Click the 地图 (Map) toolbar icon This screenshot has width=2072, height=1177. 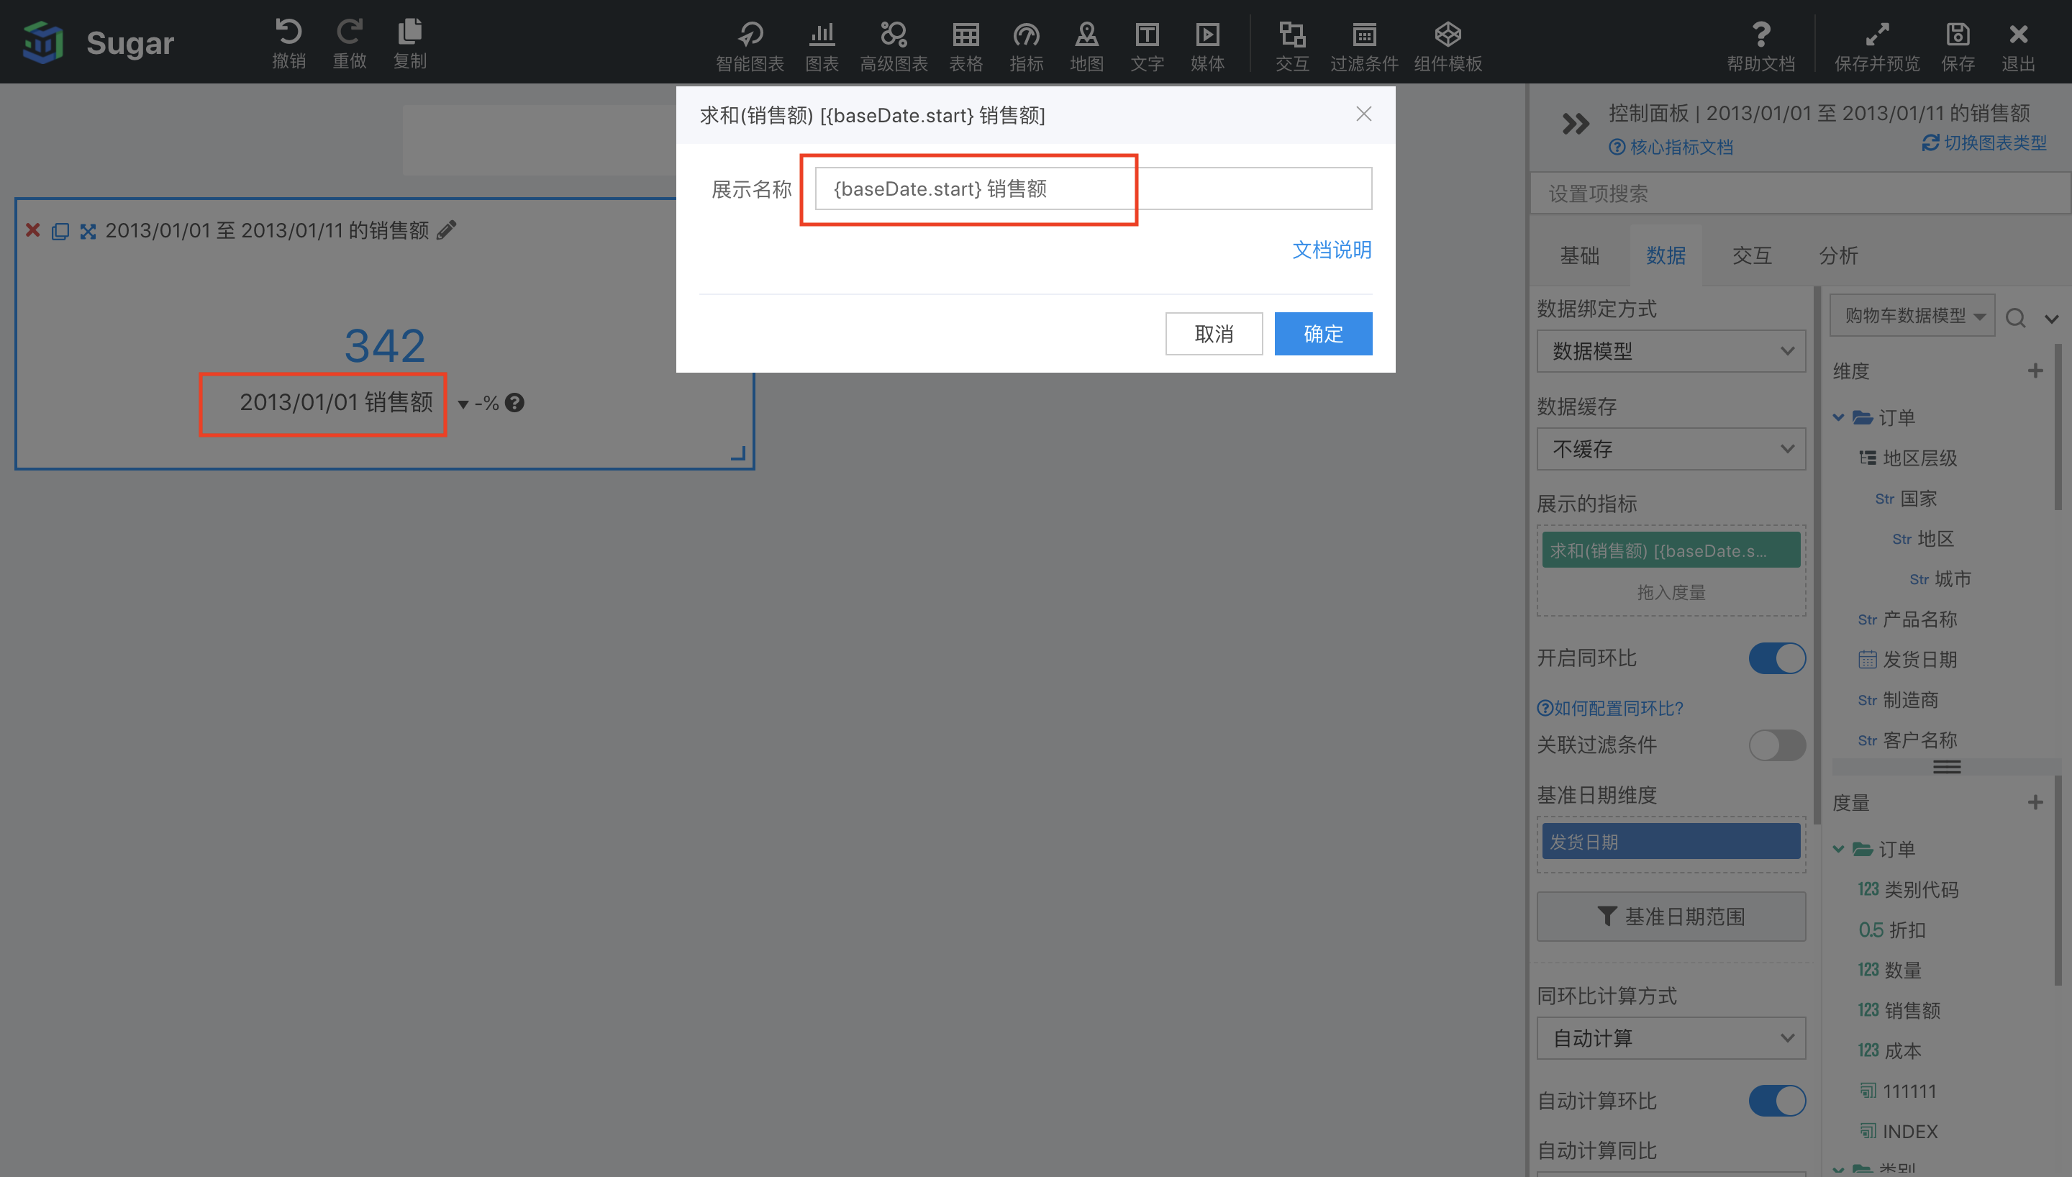click(1086, 41)
